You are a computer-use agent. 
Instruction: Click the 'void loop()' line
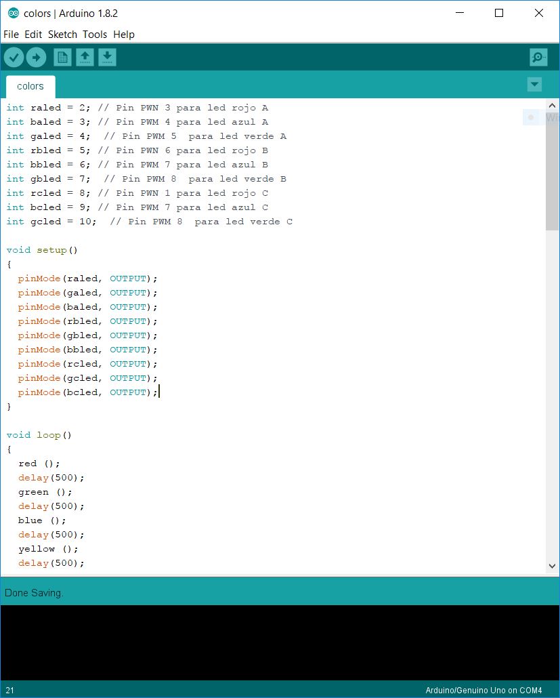[x=39, y=435]
